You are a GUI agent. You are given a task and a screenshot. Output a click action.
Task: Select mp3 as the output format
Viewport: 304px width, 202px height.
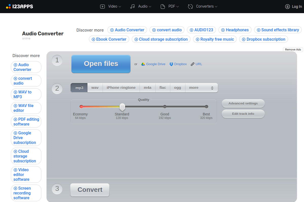[79, 88]
